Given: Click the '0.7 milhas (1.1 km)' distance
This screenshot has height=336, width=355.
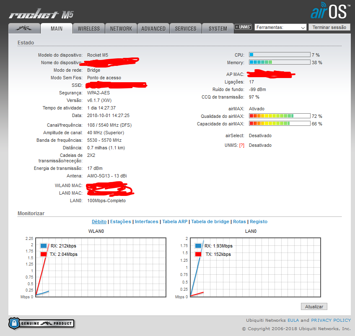Looking at the screenshot, I should point(106,148).
